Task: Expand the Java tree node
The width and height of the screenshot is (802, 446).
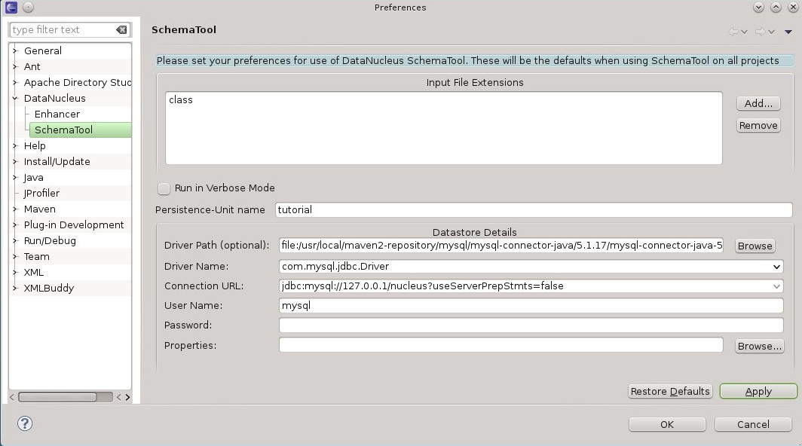Action: pyautogui.click(x=14, y=178)
